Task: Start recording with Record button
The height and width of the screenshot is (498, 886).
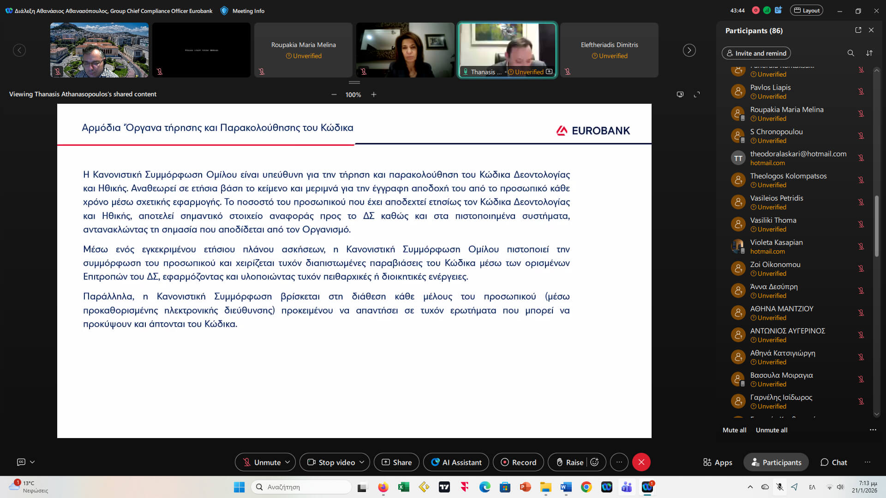Action: [x=518, y=462]
